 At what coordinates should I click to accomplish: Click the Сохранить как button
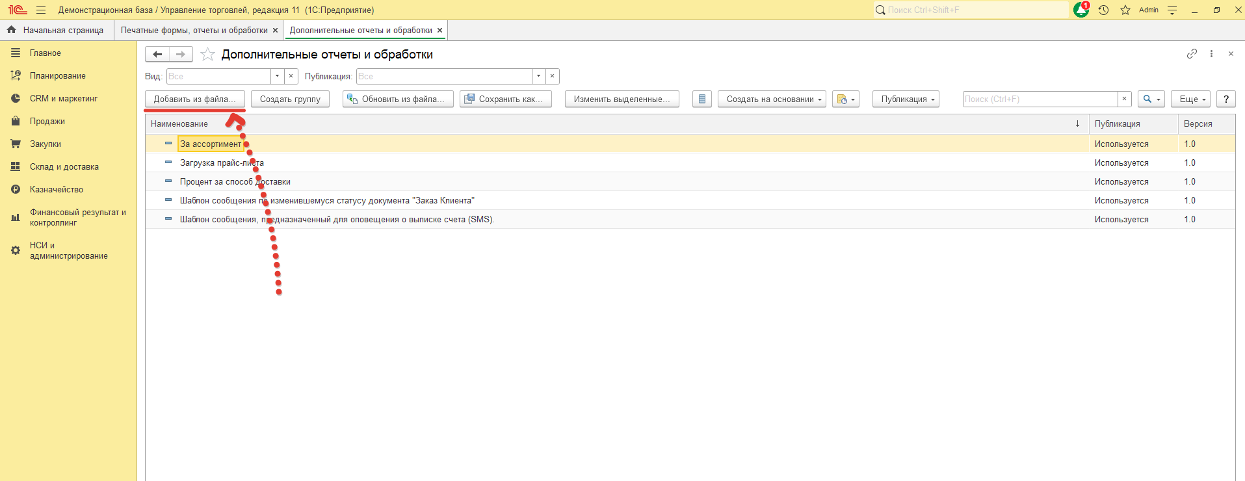point(505,99)
